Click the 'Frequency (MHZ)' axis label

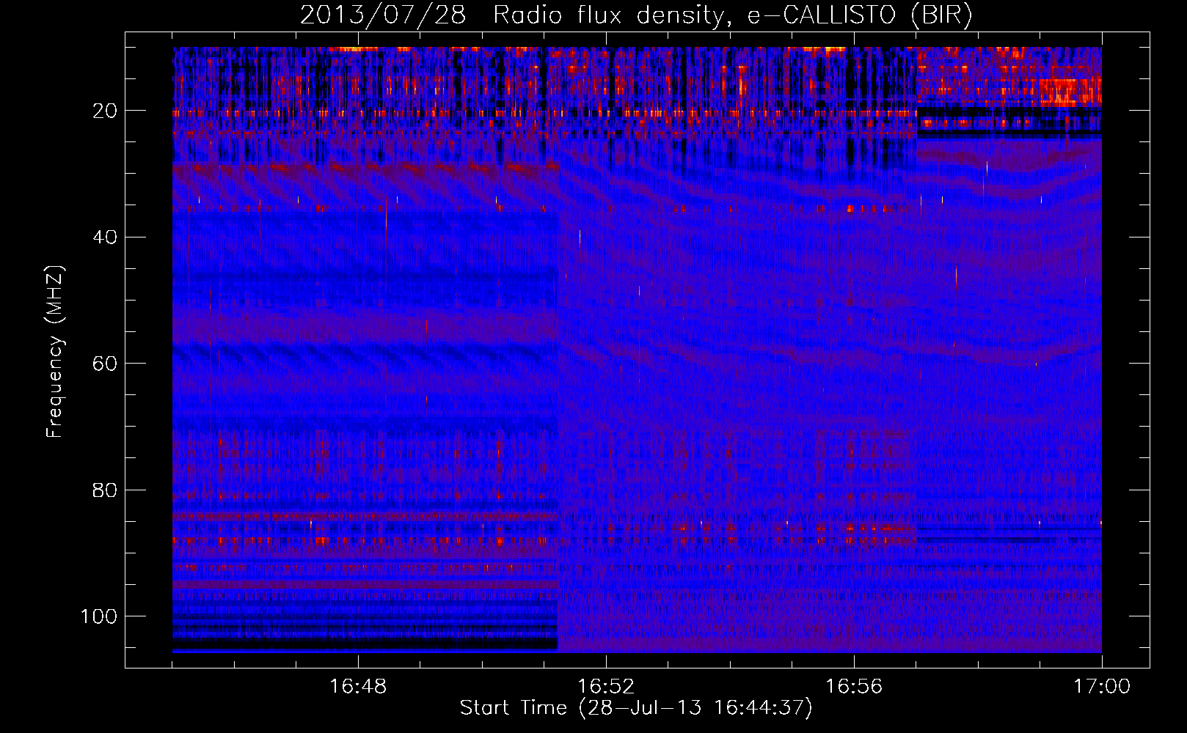[x=55, y=352]
